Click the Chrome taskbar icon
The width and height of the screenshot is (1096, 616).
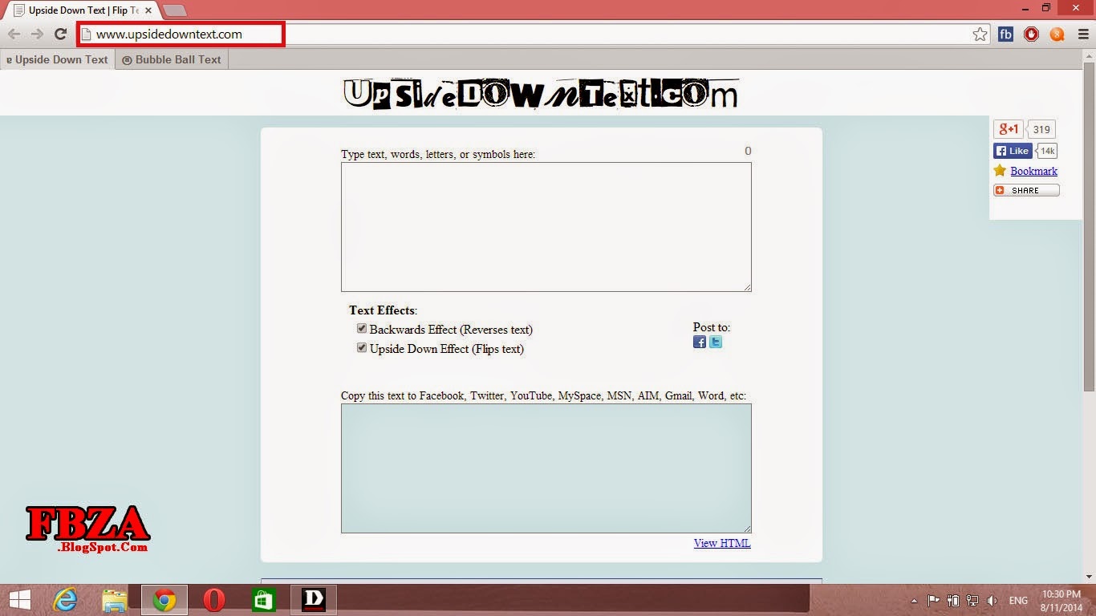(x=164, y=600)
